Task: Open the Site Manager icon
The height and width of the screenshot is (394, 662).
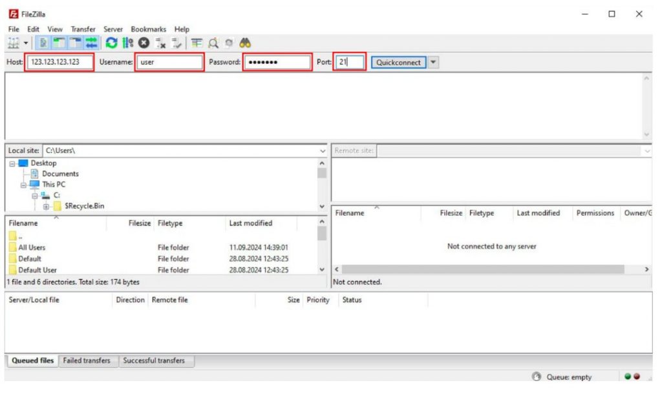Action: coord(14,43)
